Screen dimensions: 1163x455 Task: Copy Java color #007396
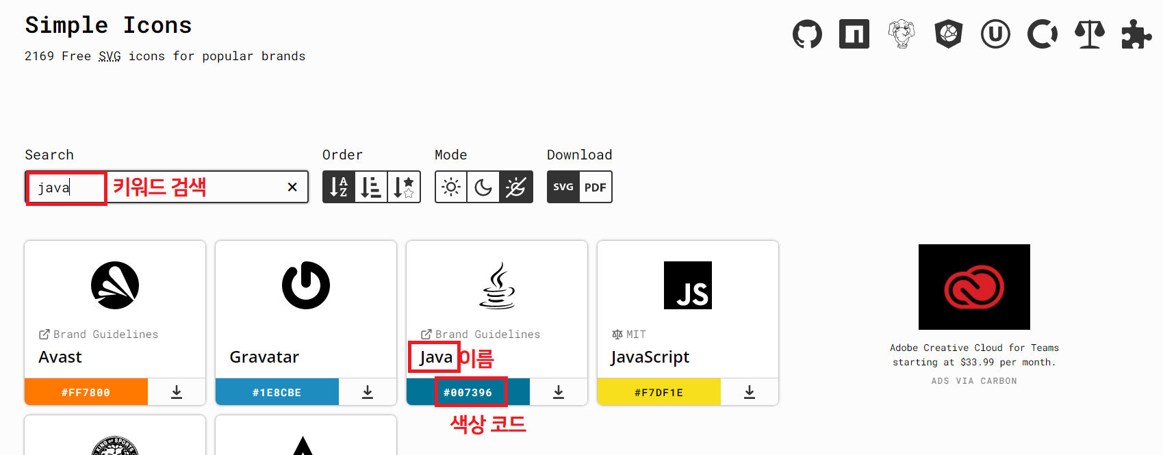click(468, 392)
